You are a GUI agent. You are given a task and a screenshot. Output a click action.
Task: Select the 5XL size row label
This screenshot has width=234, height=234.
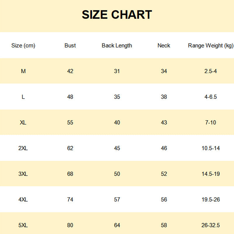point(23,225)
